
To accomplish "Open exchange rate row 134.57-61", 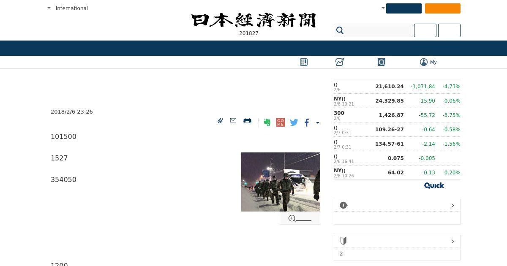I will (x=397, y=144).
